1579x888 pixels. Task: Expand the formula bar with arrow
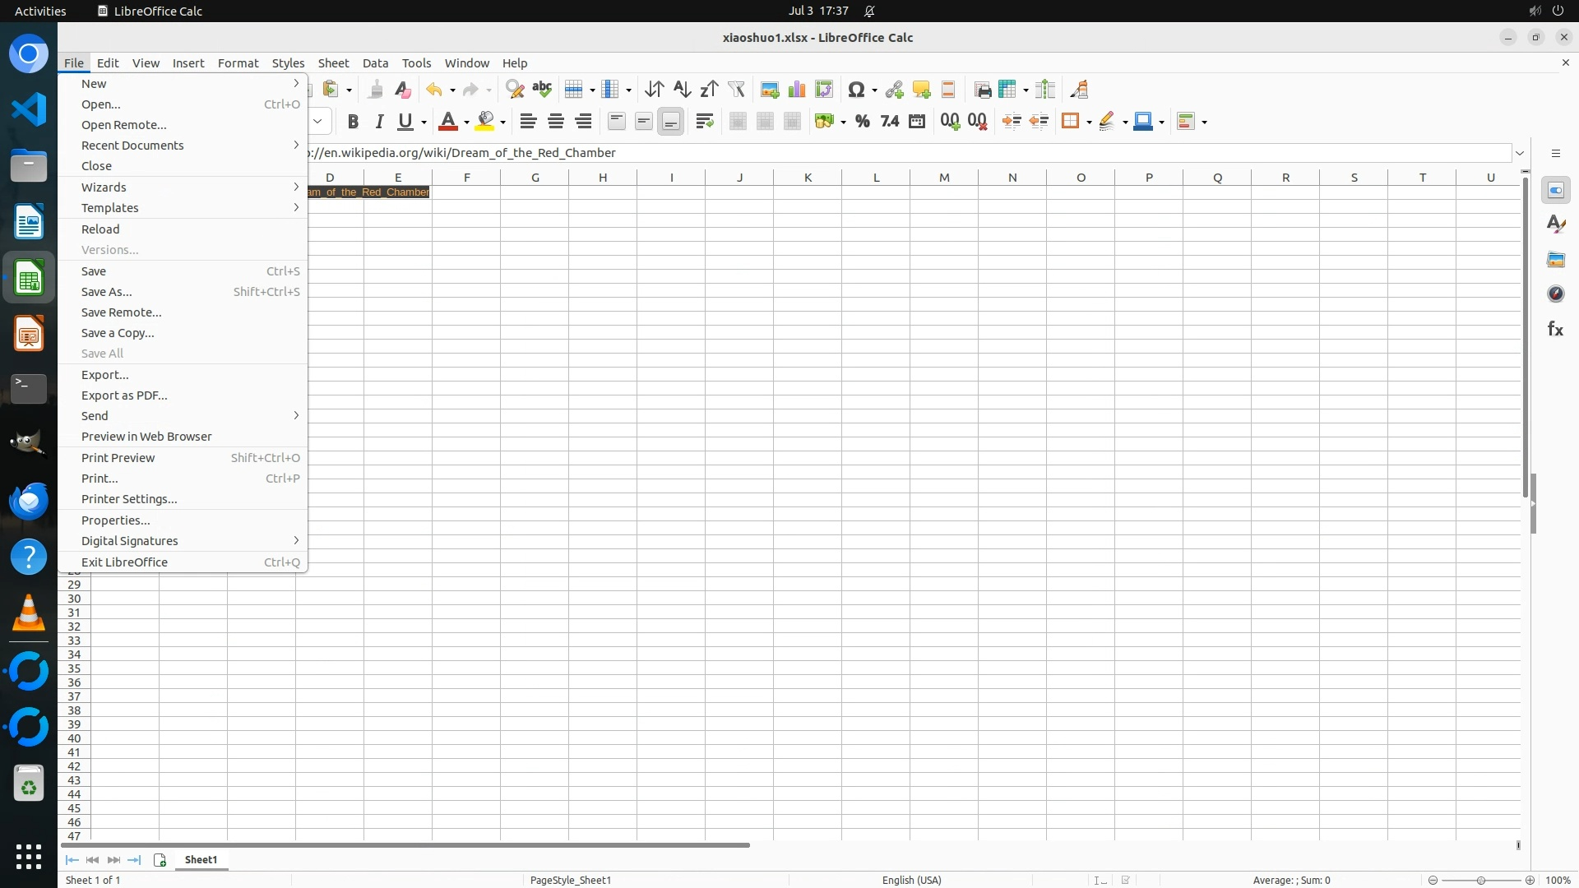1520,153
